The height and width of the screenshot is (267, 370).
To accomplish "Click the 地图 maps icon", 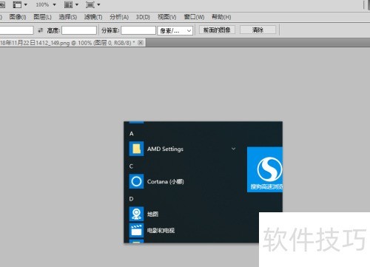I will [136, 214].
